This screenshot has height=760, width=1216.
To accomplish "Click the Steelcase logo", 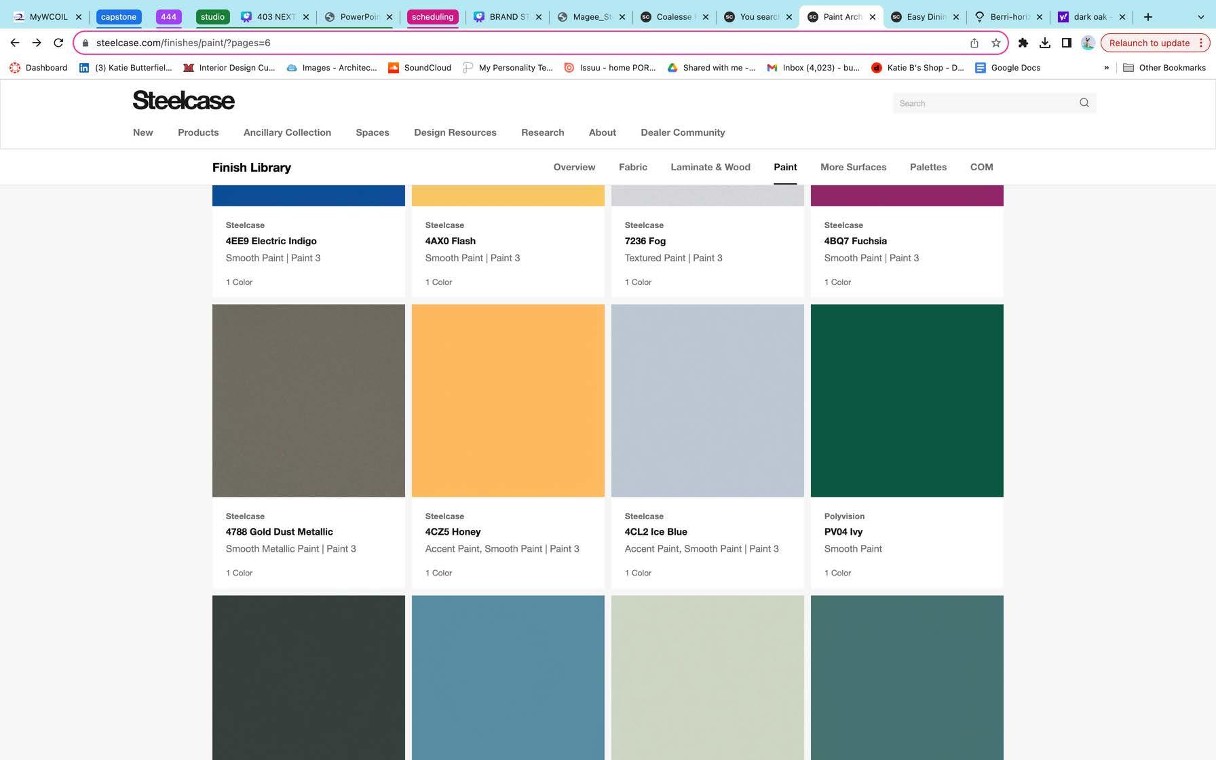I will click(x=184, y=100).
